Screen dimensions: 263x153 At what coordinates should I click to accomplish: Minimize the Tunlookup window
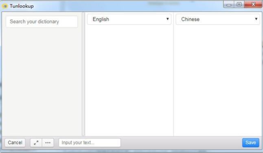(229, 4)
